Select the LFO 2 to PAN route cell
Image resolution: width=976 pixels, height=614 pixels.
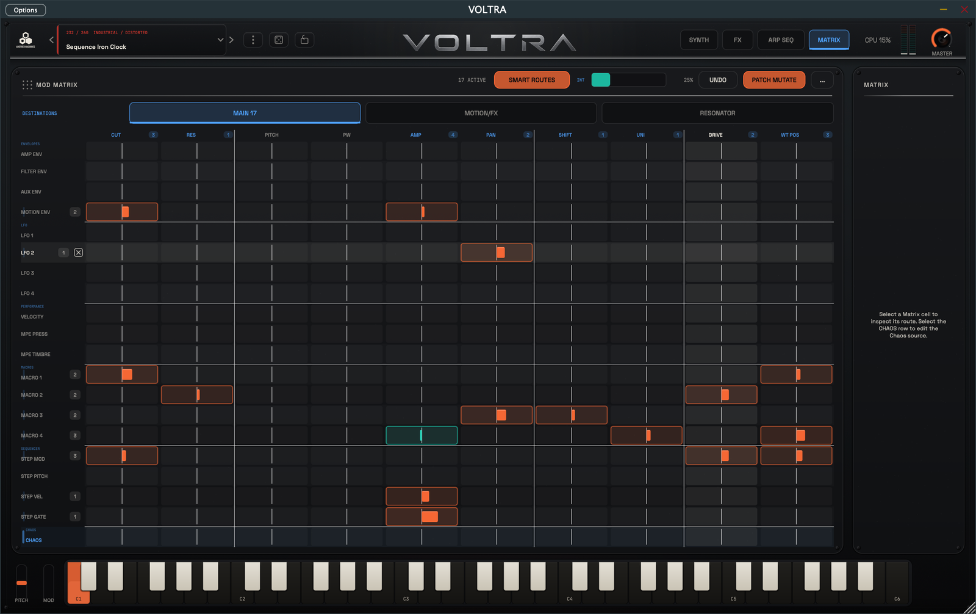tap(497, 253)
